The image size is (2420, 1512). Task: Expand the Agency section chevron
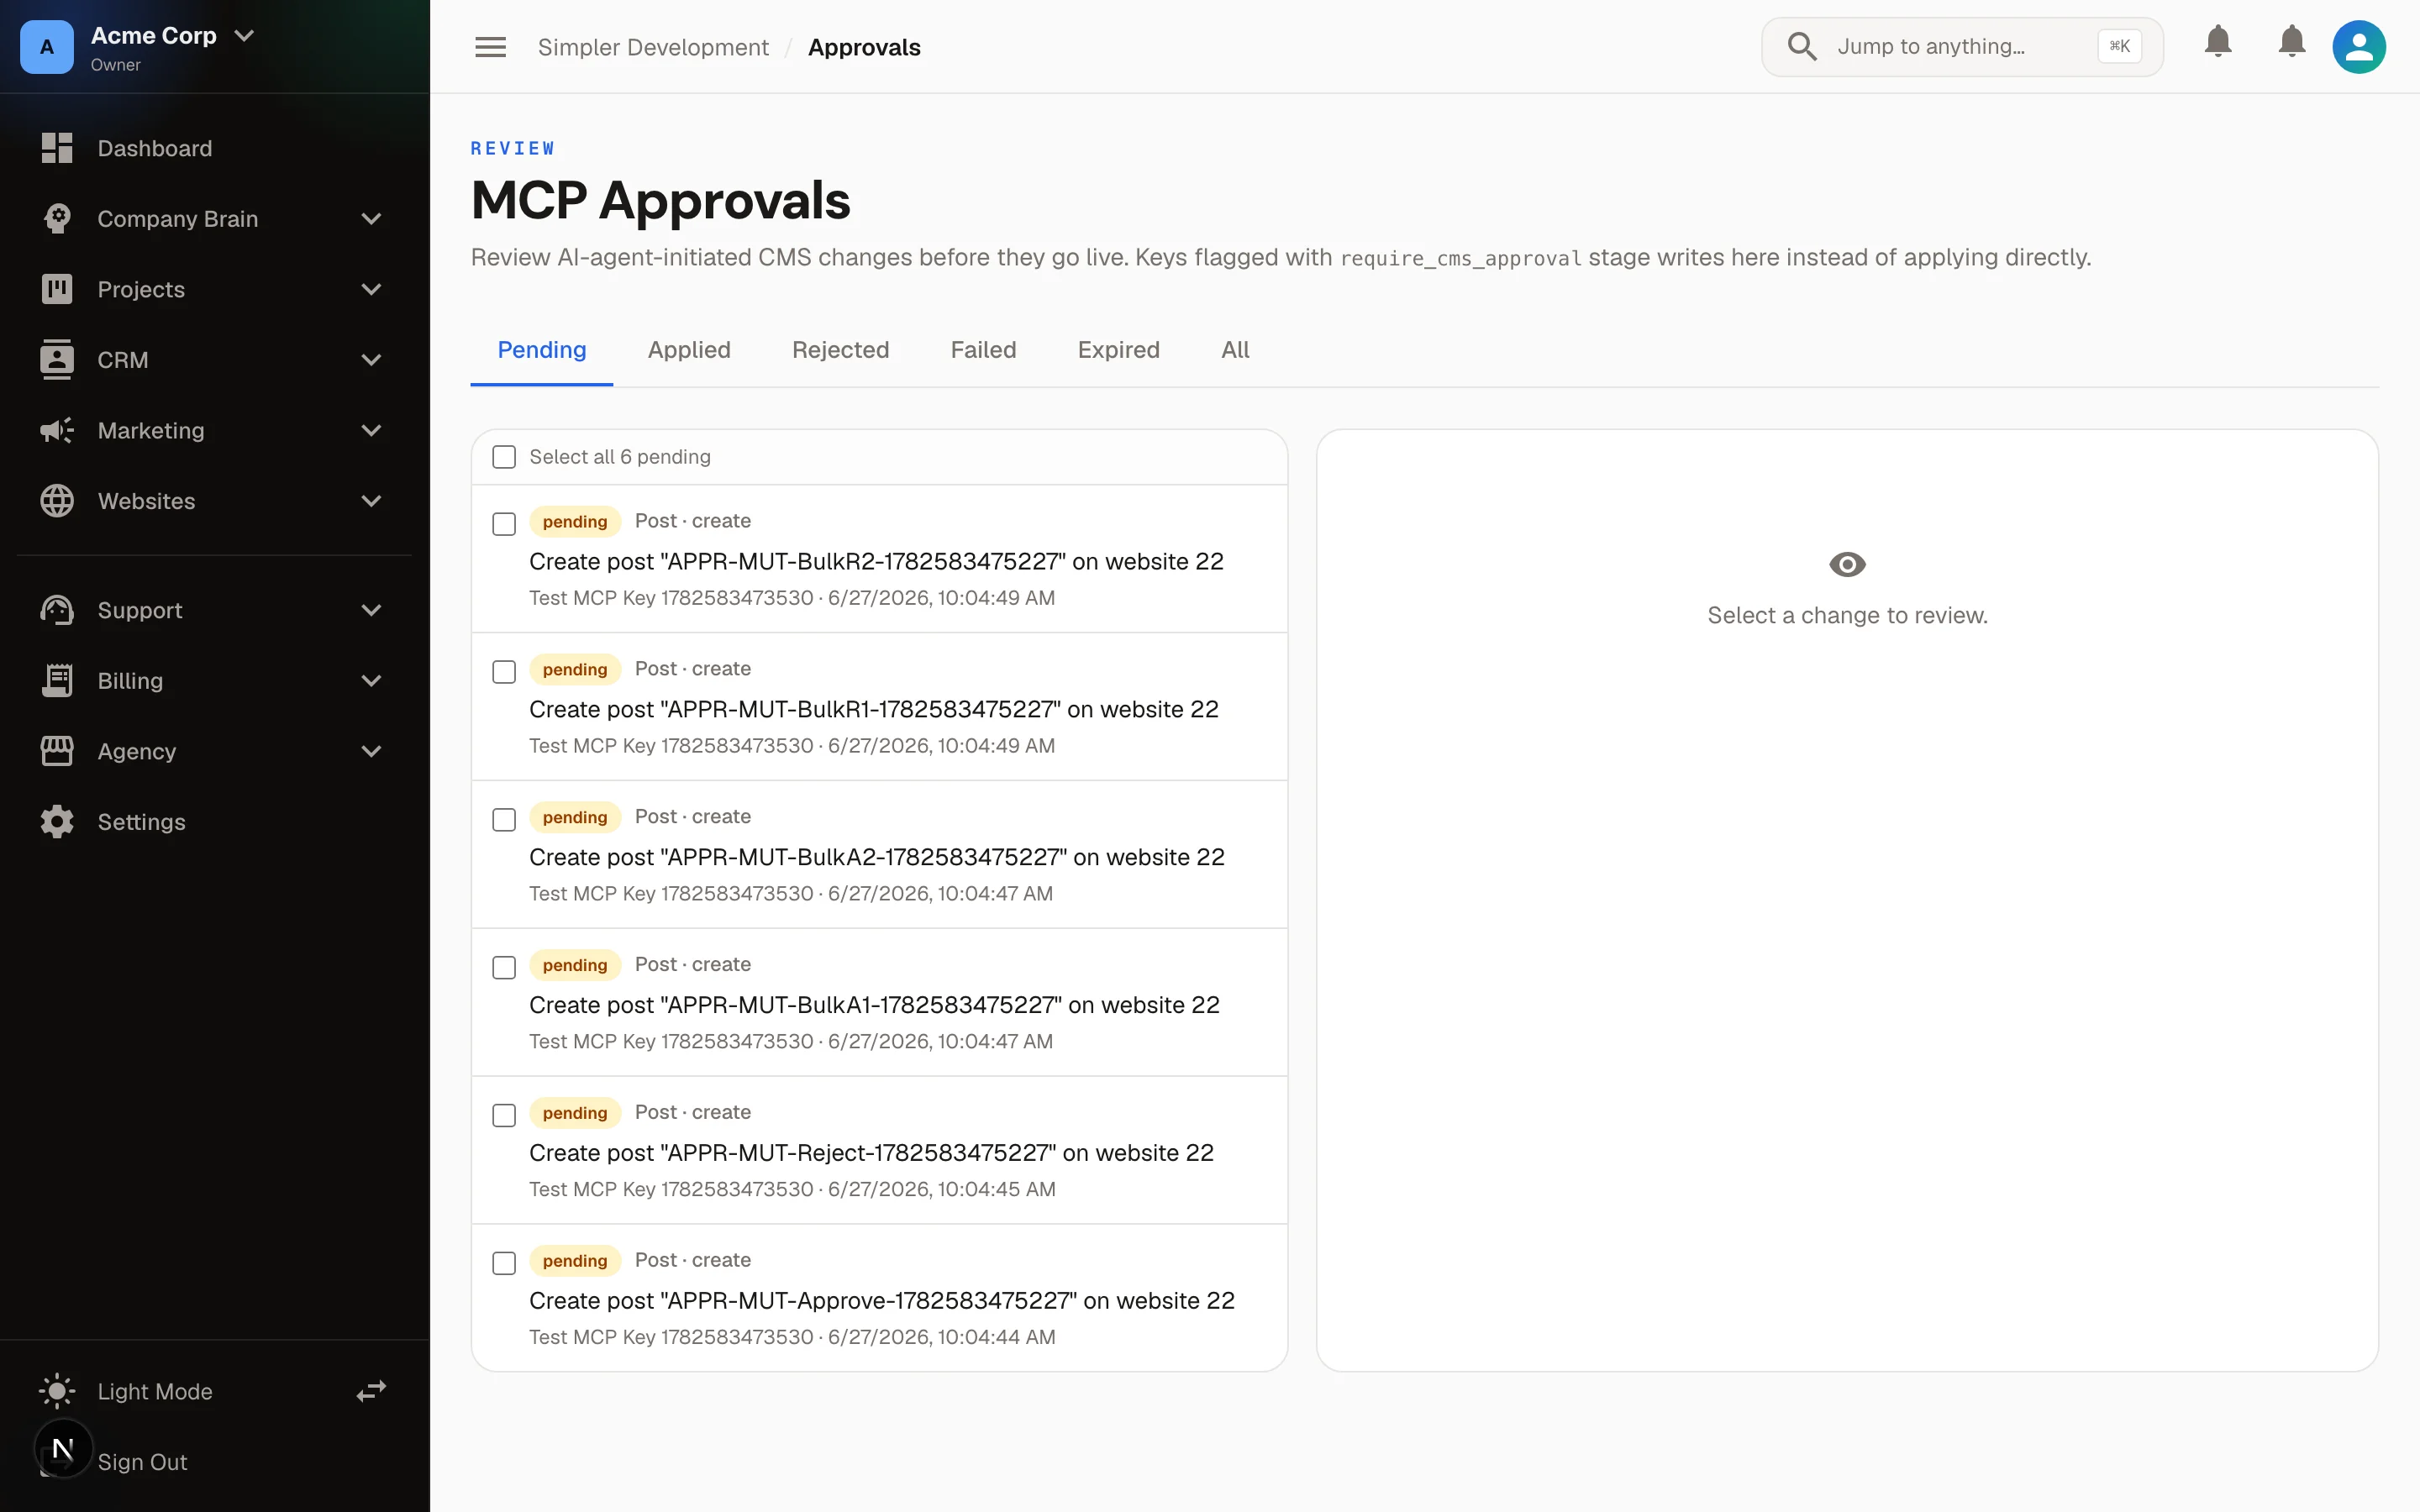(371, 751)
